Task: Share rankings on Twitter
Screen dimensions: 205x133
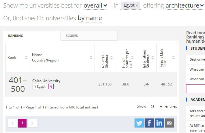Action: pos(139,123)
